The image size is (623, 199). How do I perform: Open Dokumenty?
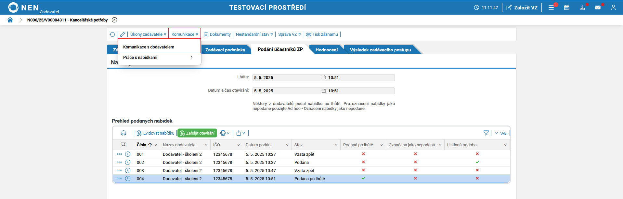tap(217, 34)
